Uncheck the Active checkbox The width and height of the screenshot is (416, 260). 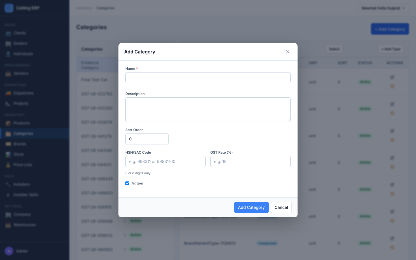[127, 183]
